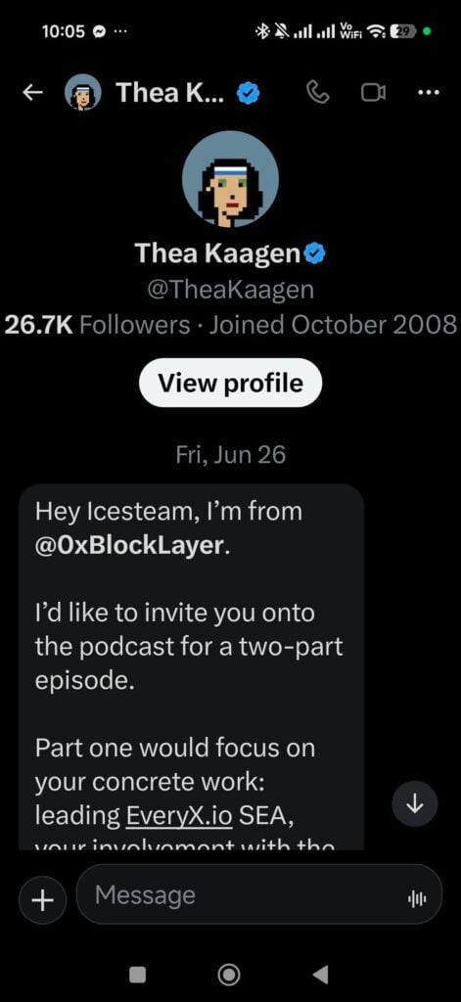This screenshot has width=461, height=1002.
Task: Jump to latest message with down arrow
Action: (x=415, y=804)
